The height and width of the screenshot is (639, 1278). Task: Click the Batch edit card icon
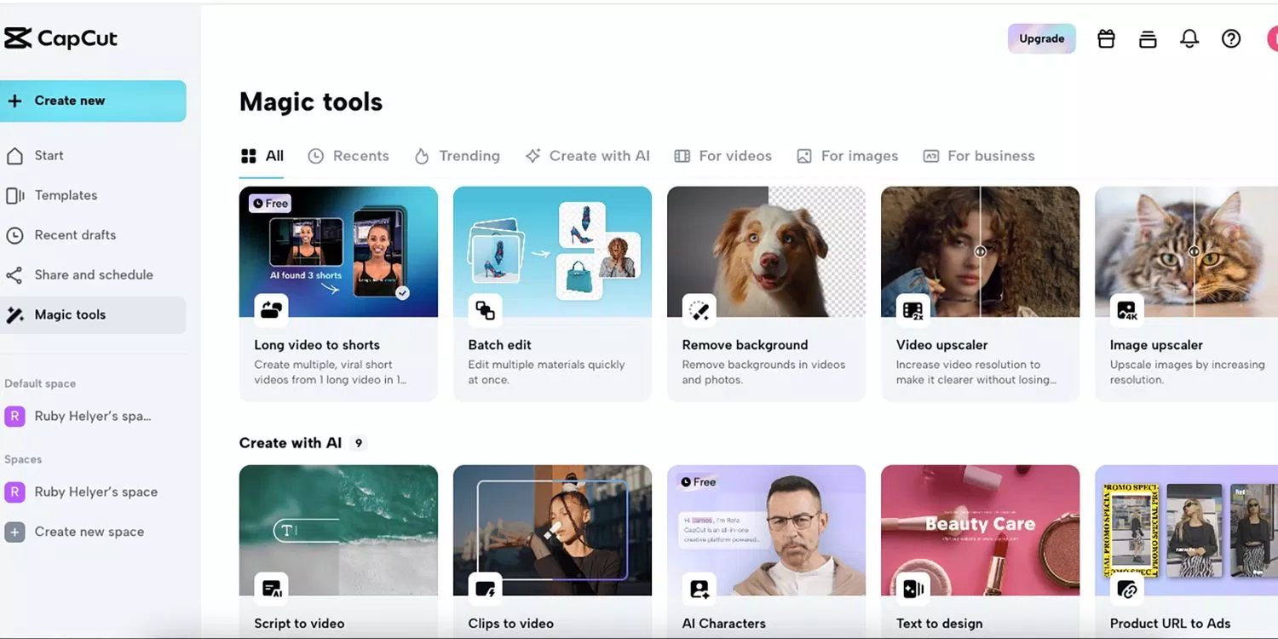(x=485, y=310)
